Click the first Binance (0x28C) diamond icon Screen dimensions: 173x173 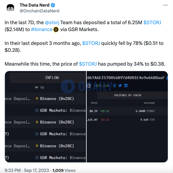(x=37, y=98)
